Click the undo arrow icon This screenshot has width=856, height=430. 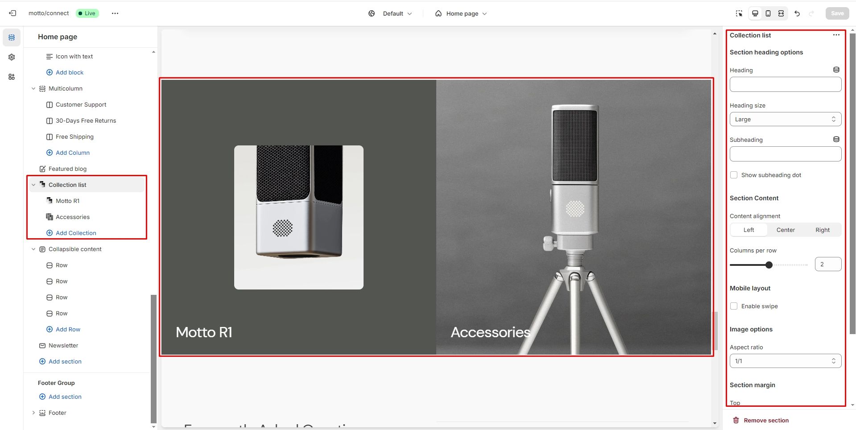tap(797, 13)
